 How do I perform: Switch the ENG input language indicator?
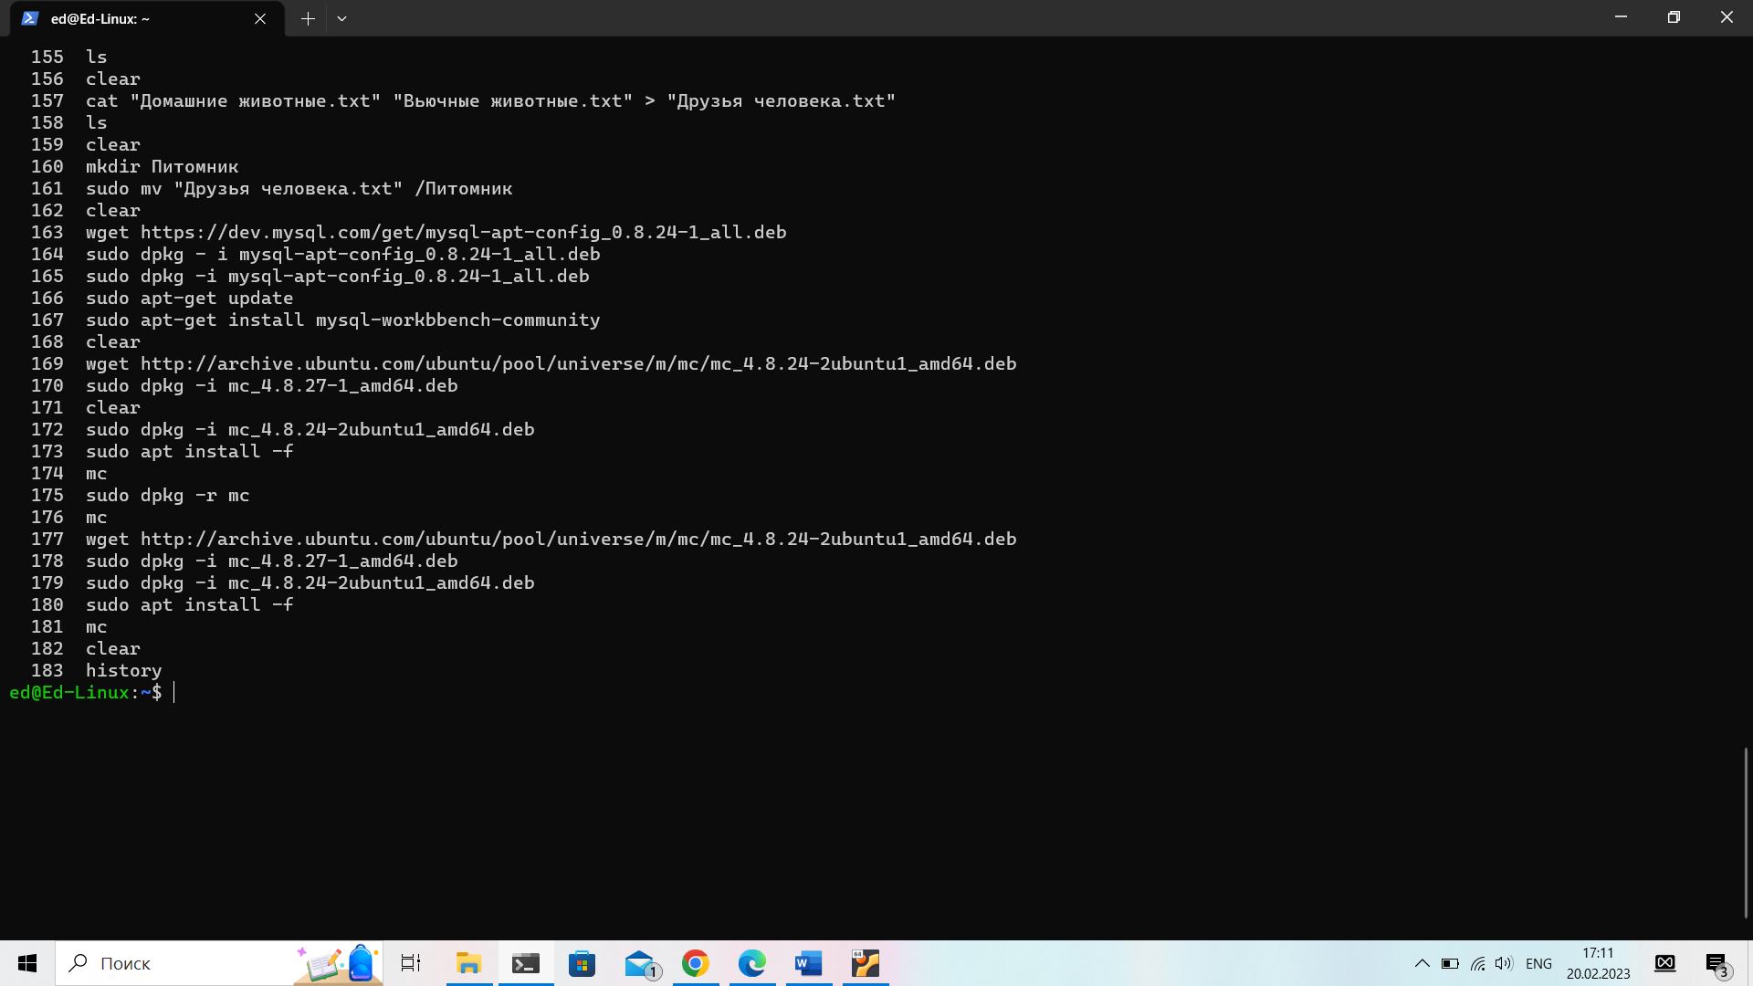[1538, 963]
